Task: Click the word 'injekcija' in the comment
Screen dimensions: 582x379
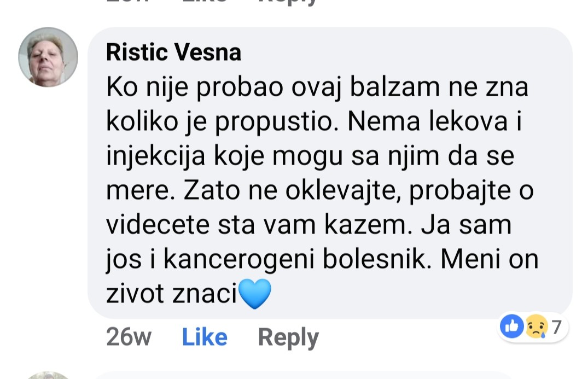Action: click(155, 156)
